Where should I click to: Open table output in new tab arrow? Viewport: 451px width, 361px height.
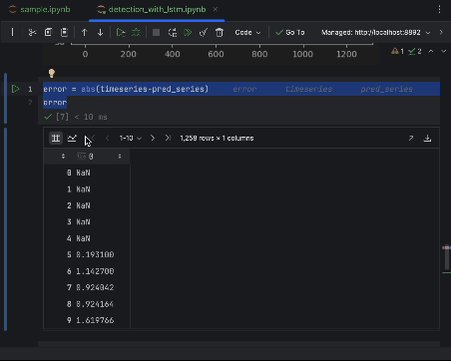(x=411, y=138)
